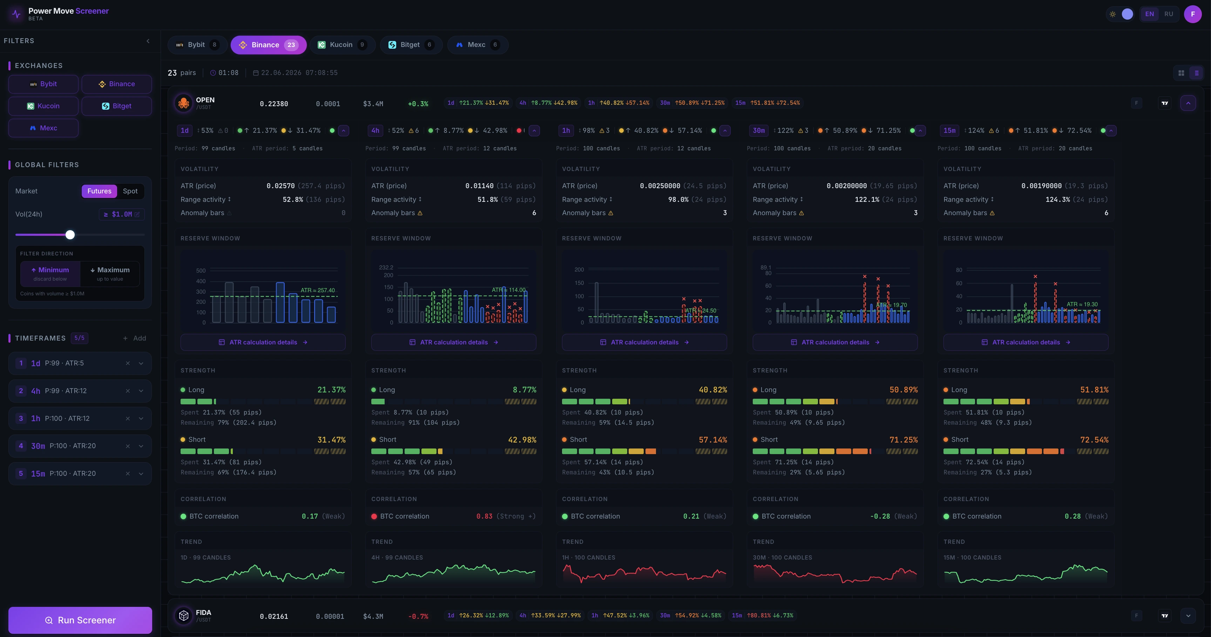
Task: Open ATR calculation details for 1d
Action: (x=263, y=342)
